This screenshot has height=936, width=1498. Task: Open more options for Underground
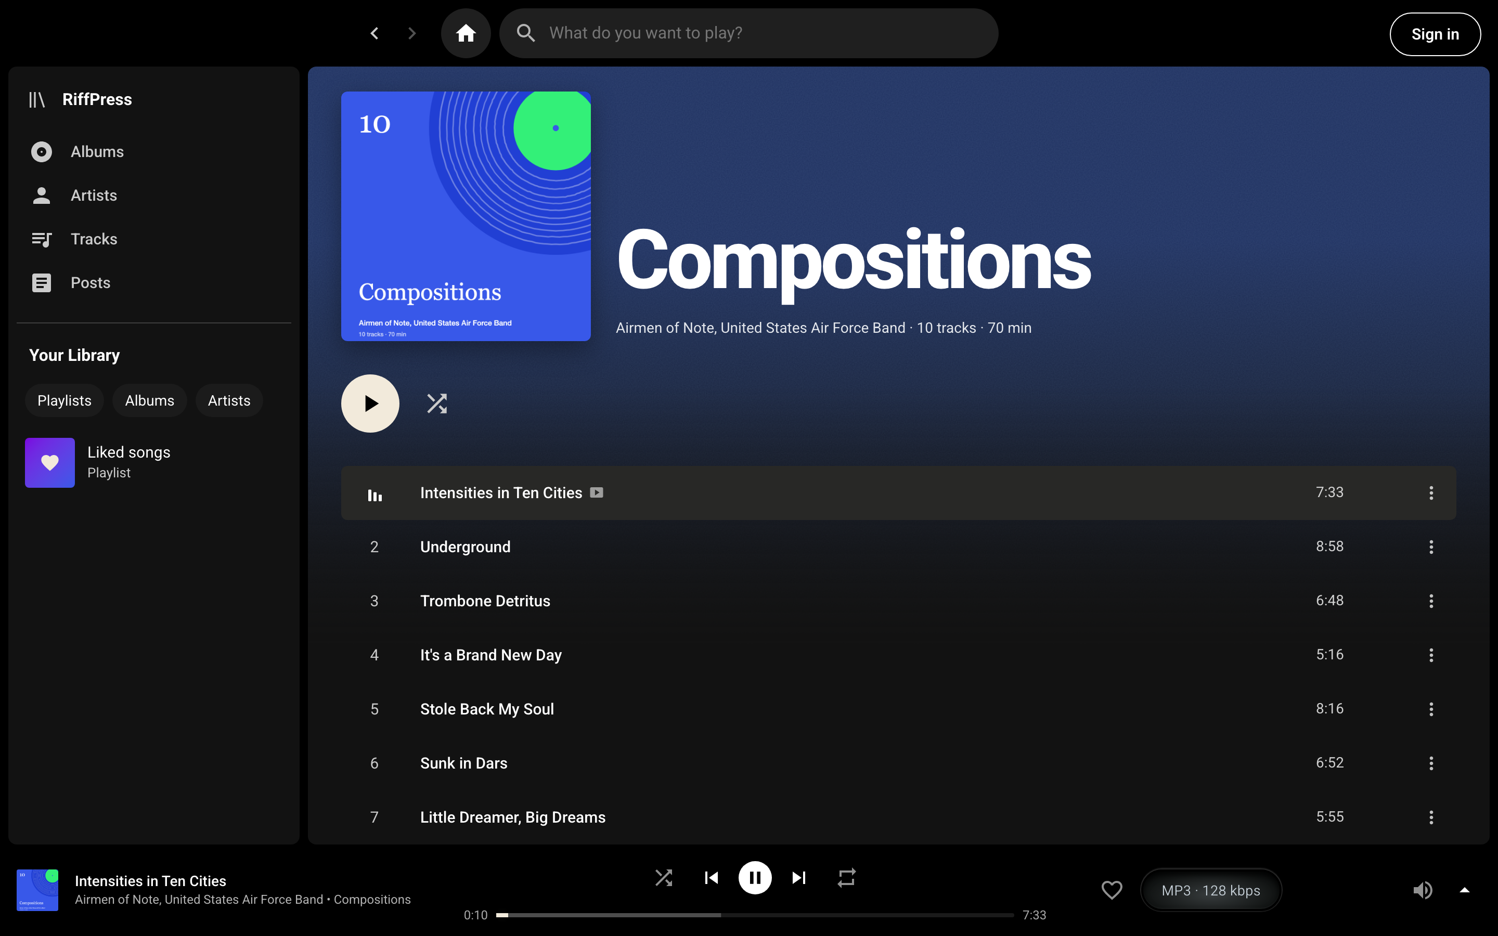1431,547
